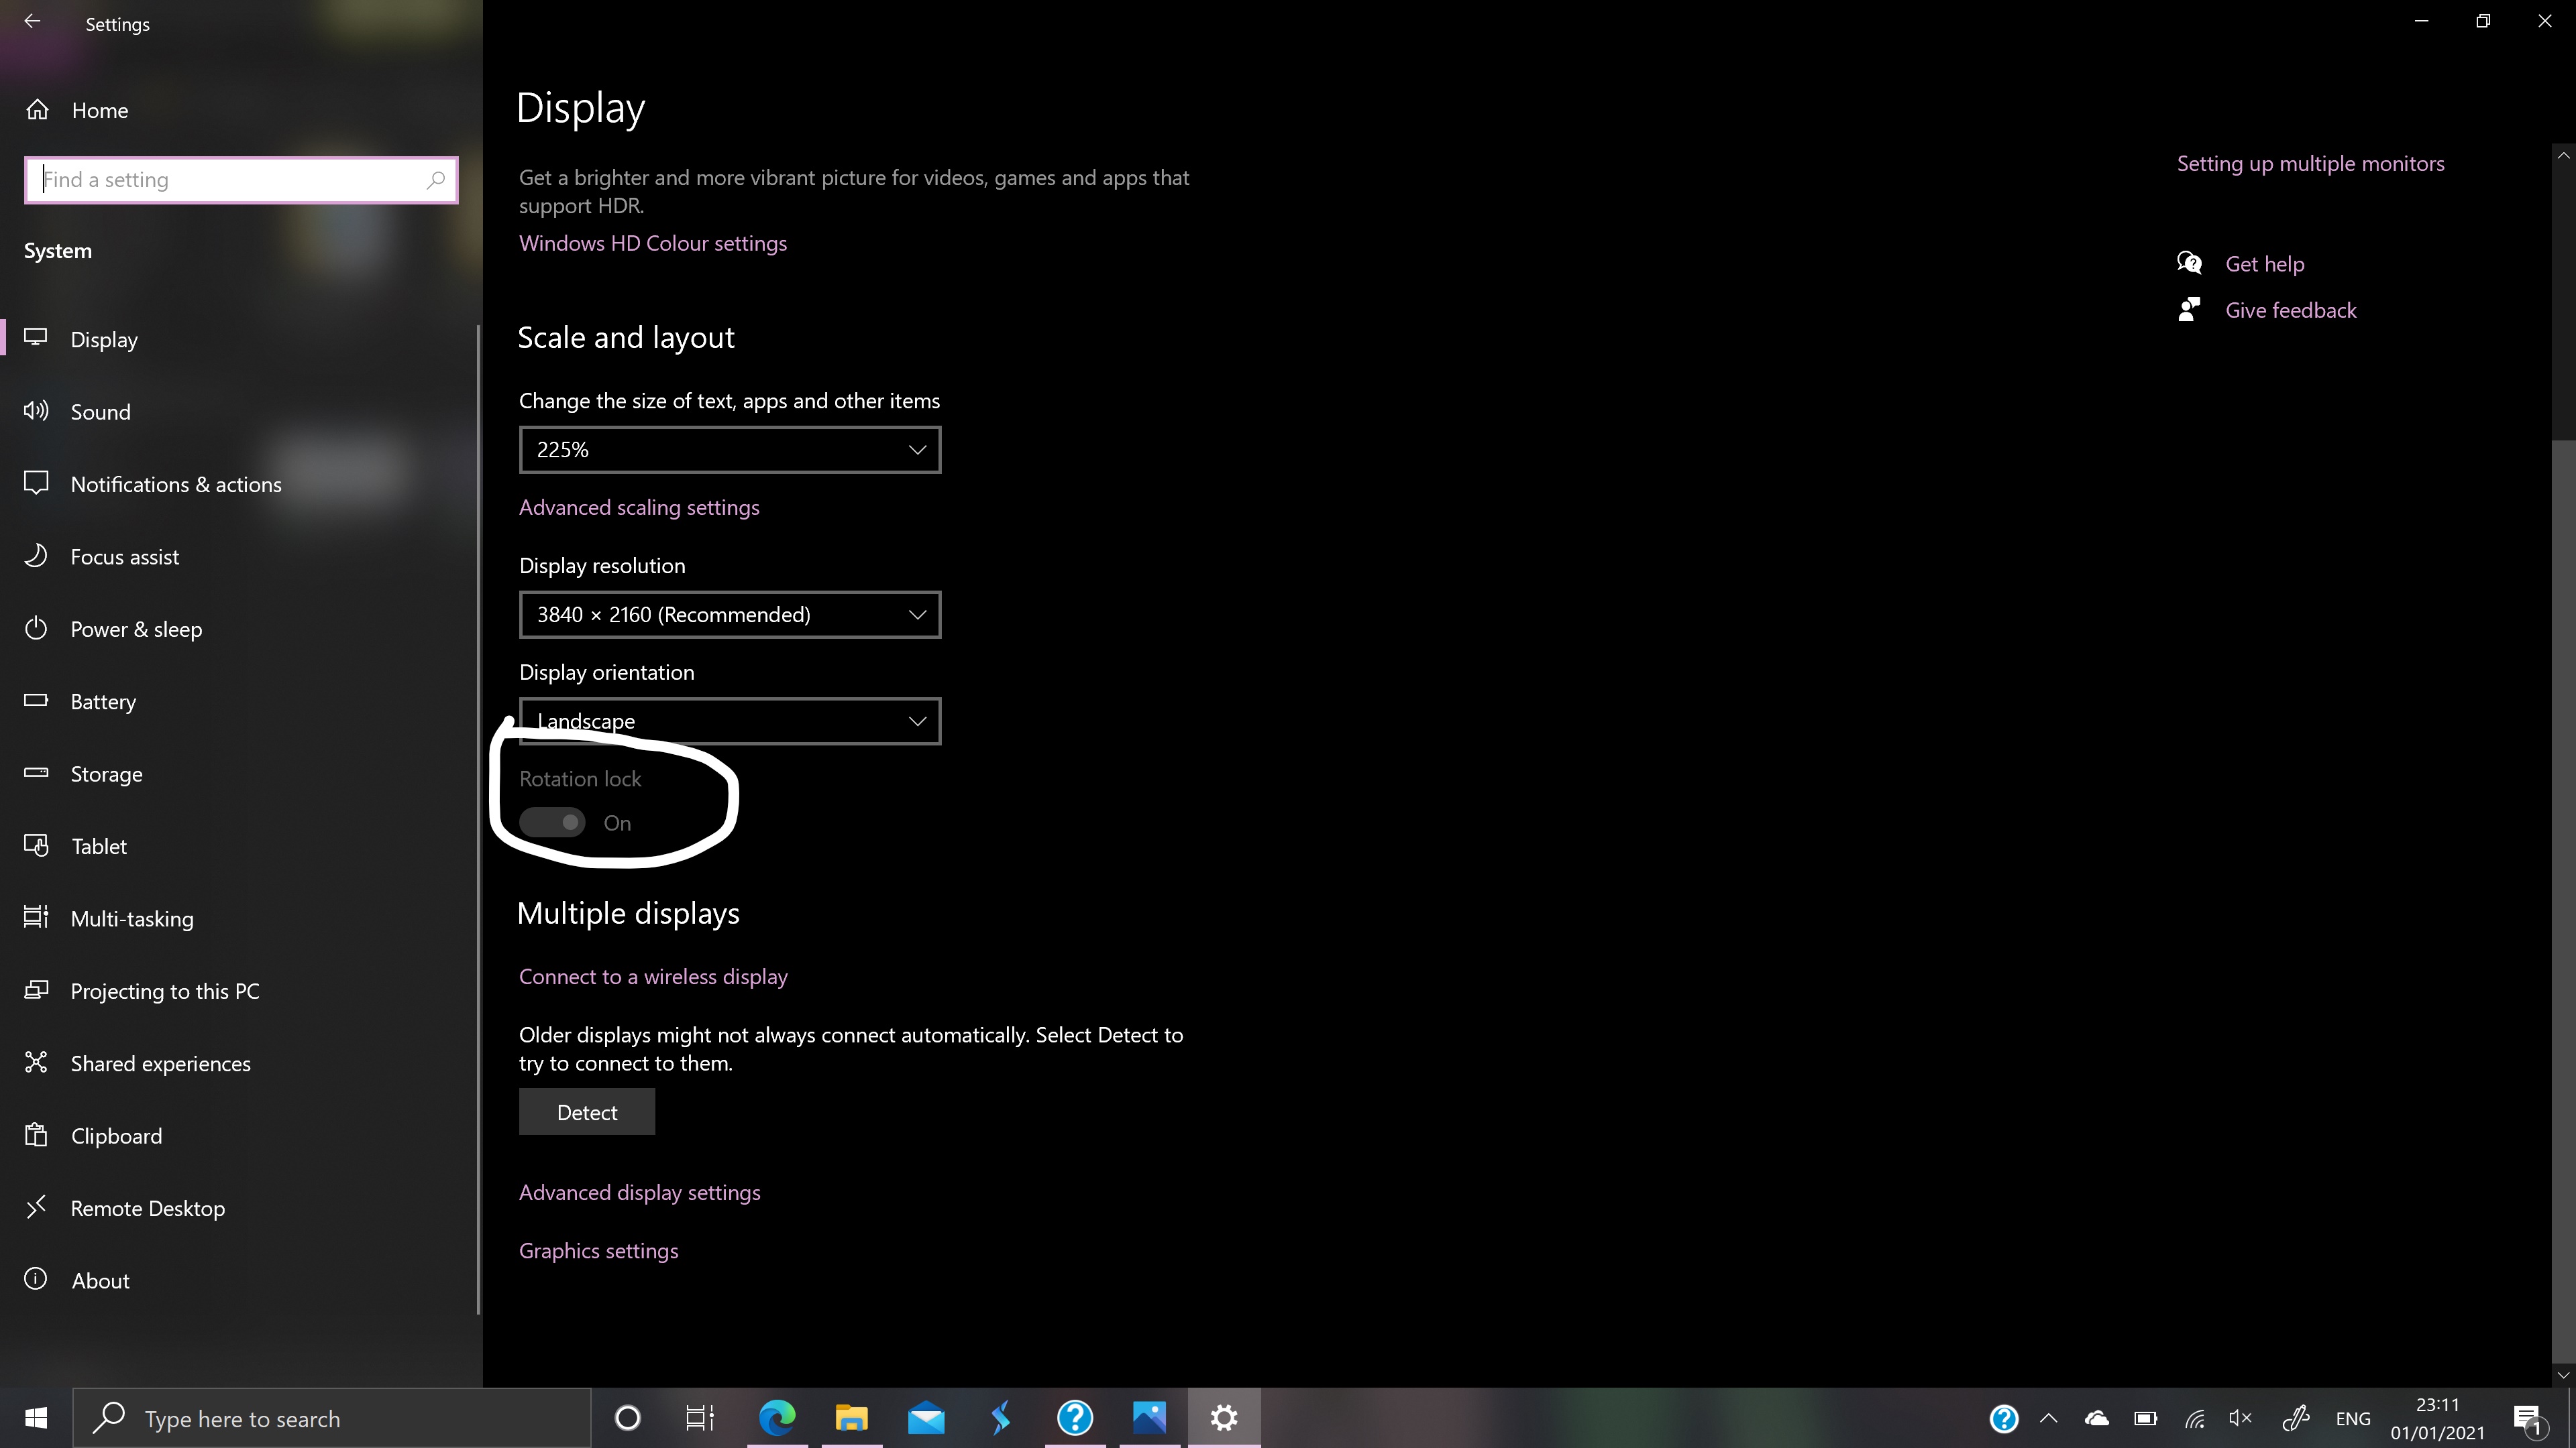Open the Display orientation Landscape dropdown

(x=729, y=721)
